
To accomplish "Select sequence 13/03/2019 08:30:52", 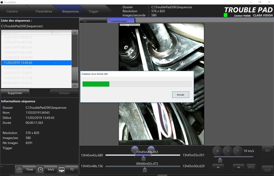I will coord(36,37).
